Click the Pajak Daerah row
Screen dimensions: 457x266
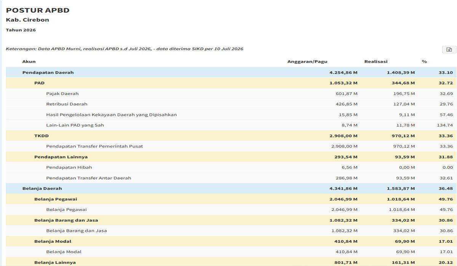(x=231, y=93)
